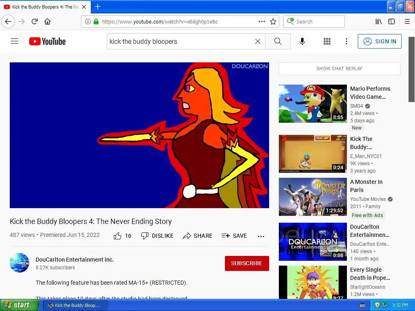
Task: Open the DouCarlton channel avatar
Action: tap(19, 262)
